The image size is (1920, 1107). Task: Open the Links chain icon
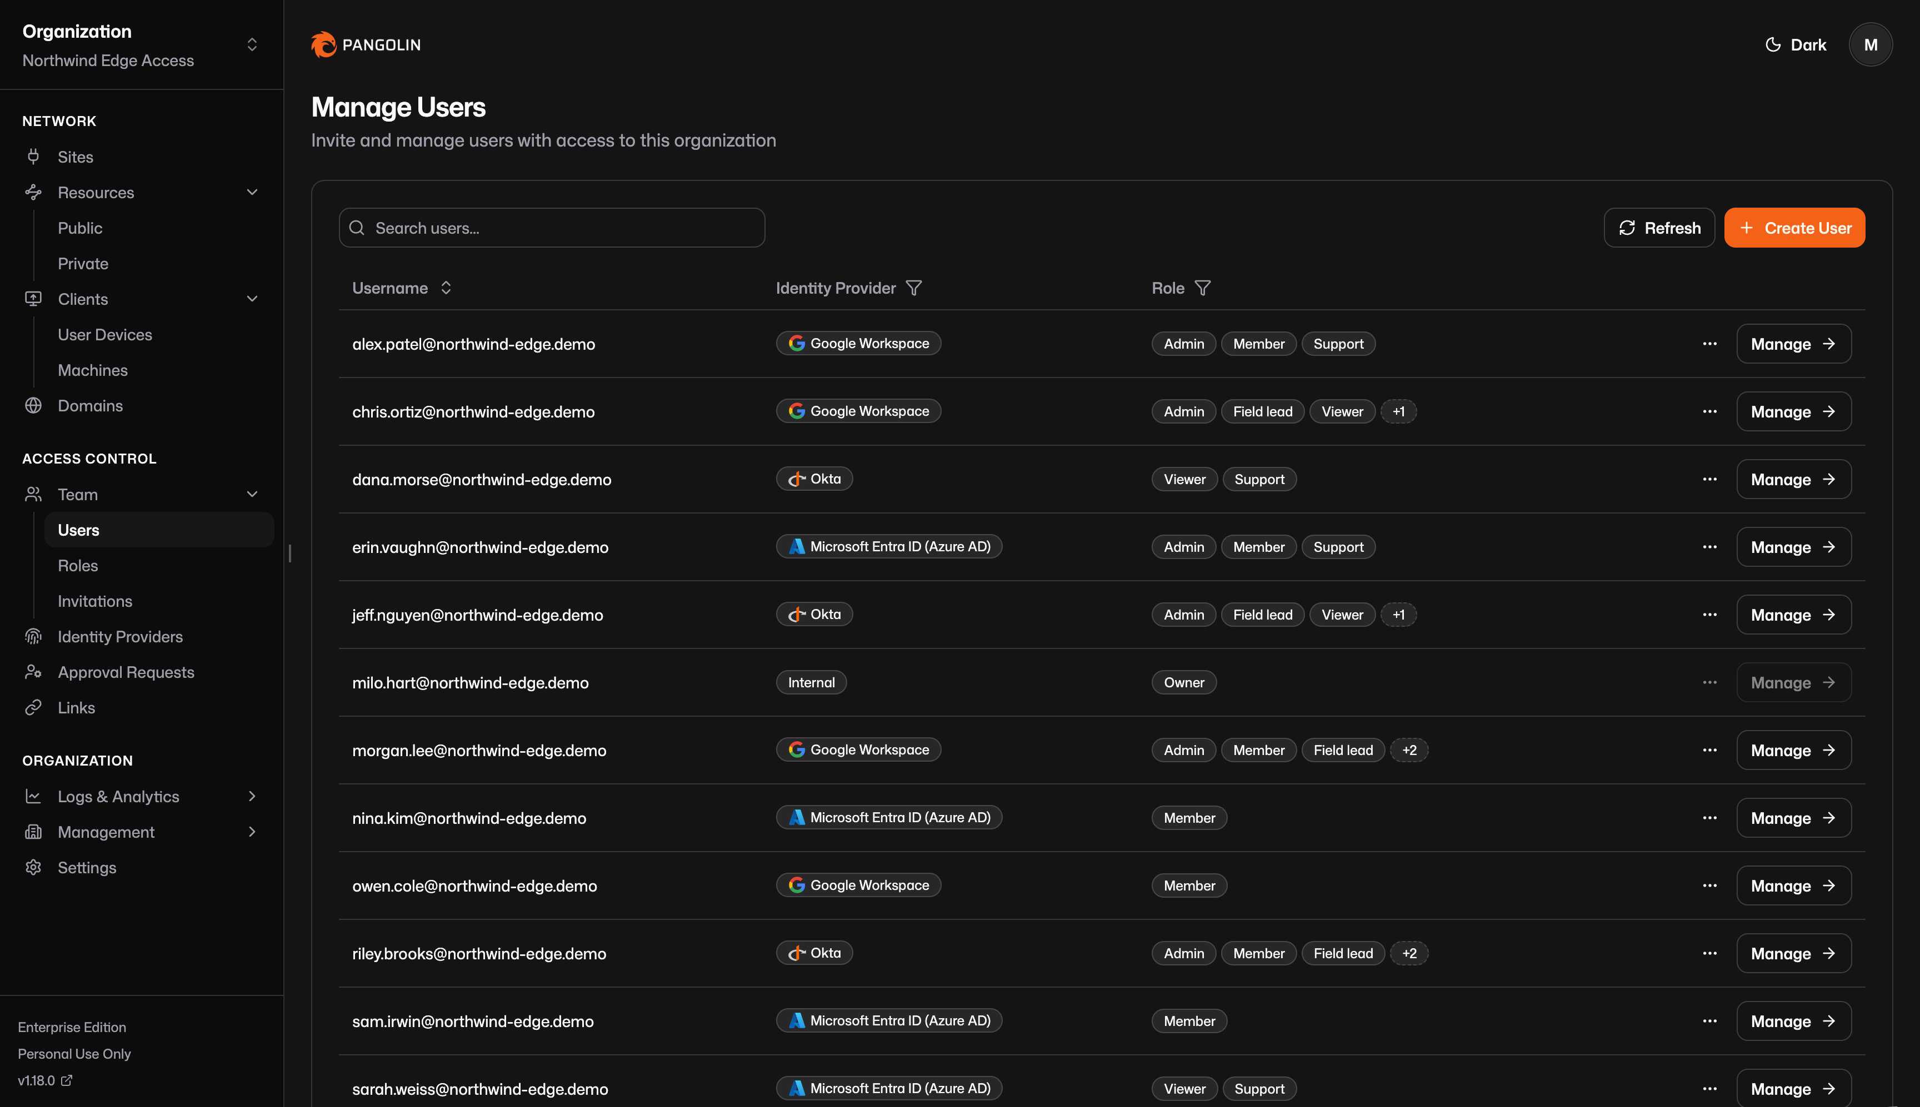[x=33, y=708]
